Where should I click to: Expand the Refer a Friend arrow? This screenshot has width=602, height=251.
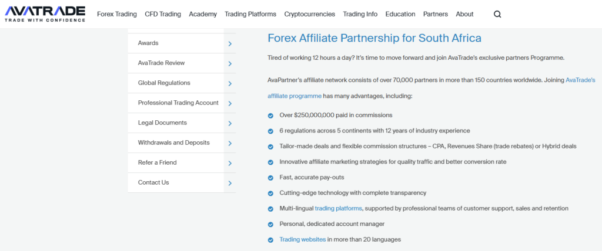point(230,163)
